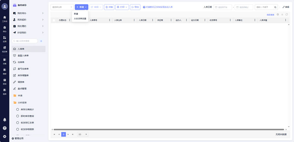Tick the select-all checkbox in table header

54,20
